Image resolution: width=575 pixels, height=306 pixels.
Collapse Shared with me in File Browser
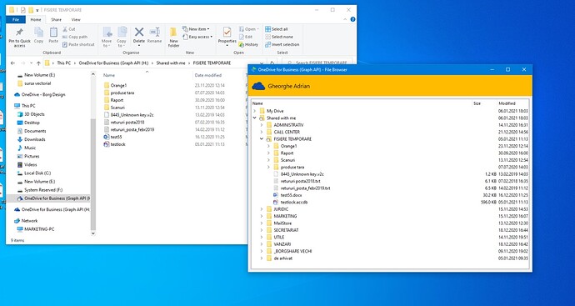254,118
